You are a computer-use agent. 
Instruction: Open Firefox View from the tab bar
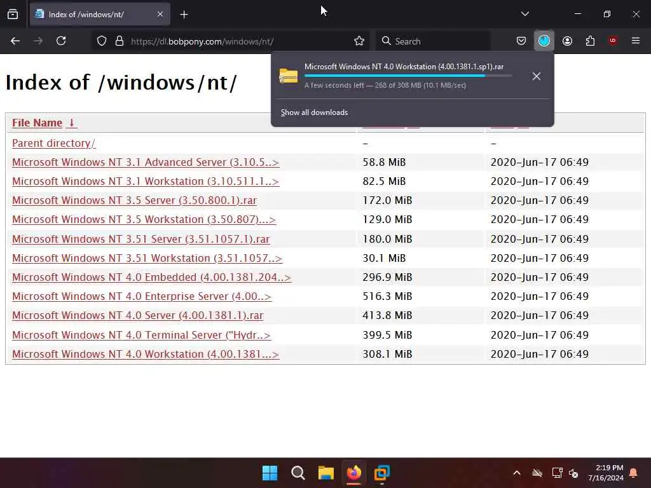coord(13,14)
